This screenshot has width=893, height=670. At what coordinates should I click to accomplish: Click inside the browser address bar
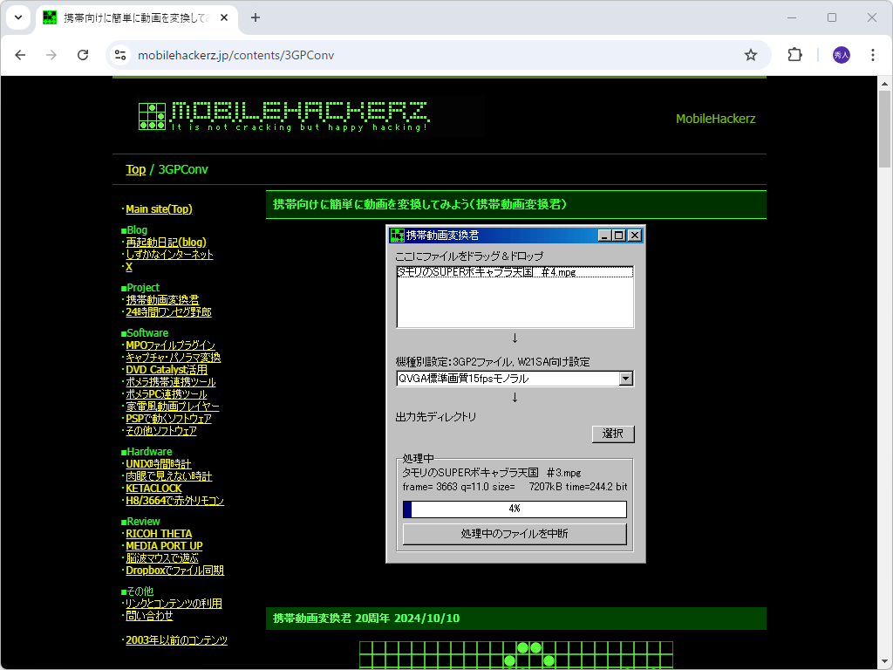[x=349, y=54]
